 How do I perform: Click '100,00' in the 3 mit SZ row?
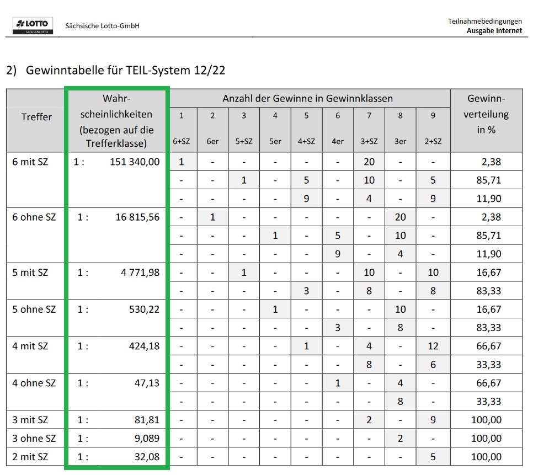point(487,420)
